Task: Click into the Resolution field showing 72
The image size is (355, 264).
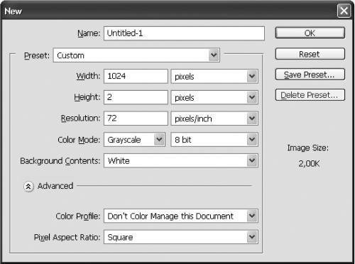Action: (136, 119)
